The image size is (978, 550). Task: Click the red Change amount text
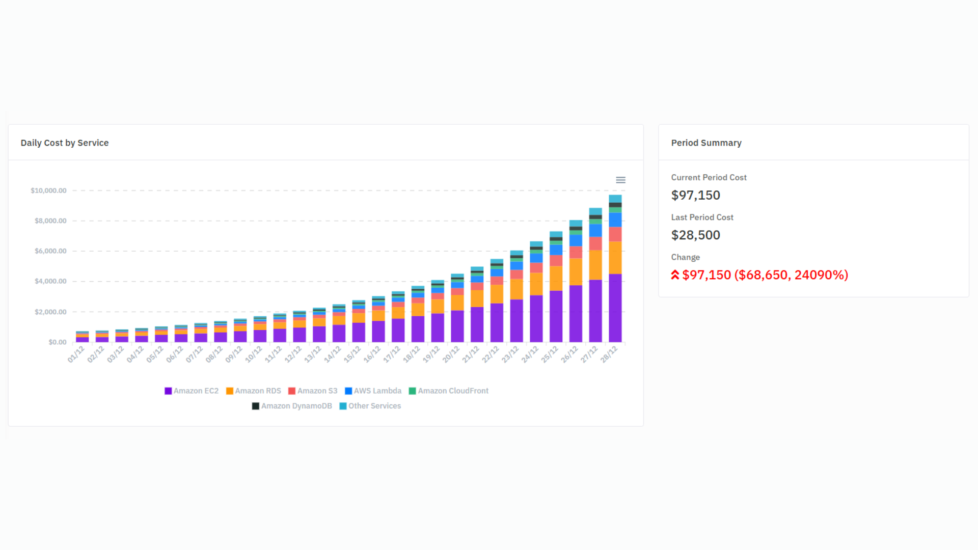[x=765, y=275]
